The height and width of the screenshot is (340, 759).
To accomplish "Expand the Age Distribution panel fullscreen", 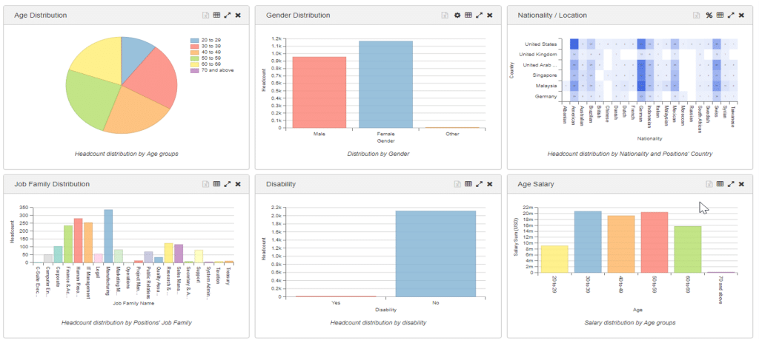I will pyautogui.click(x=228, y=16).
